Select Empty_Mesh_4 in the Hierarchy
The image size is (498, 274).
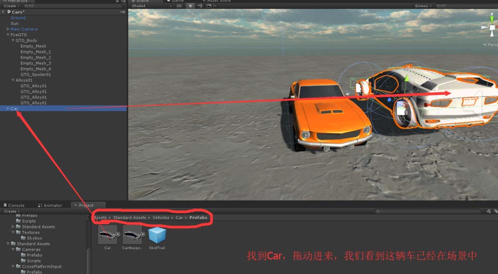coord(35,69)
